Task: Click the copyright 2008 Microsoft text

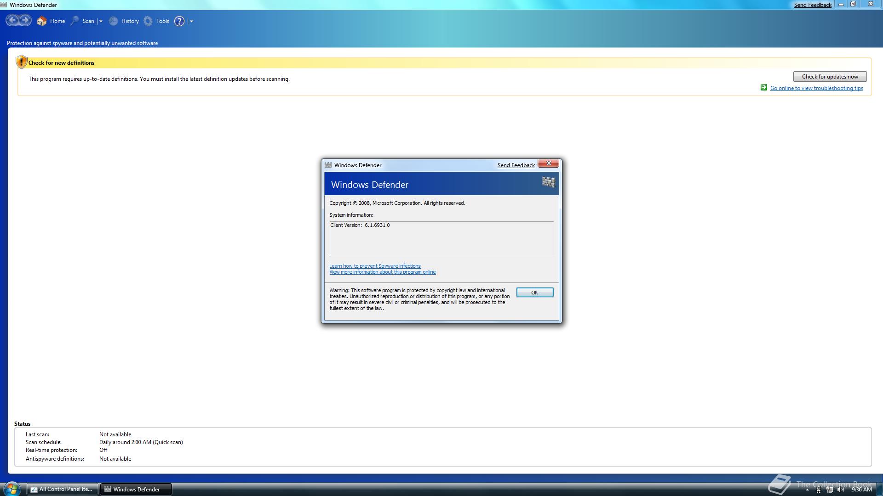Action: coord(397,203)
